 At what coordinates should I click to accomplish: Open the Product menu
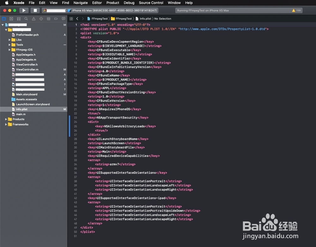[113, 3]
